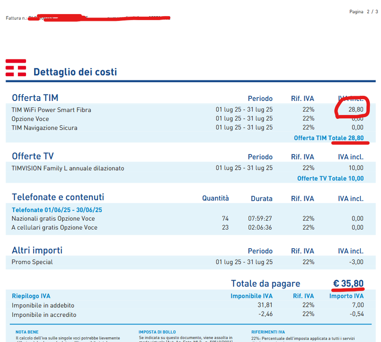This screenshot has width=381, height=342.
Task: Select the 'Dettaglio dei costi' heading
Action: pyautogui.click(x=75, y=72)
